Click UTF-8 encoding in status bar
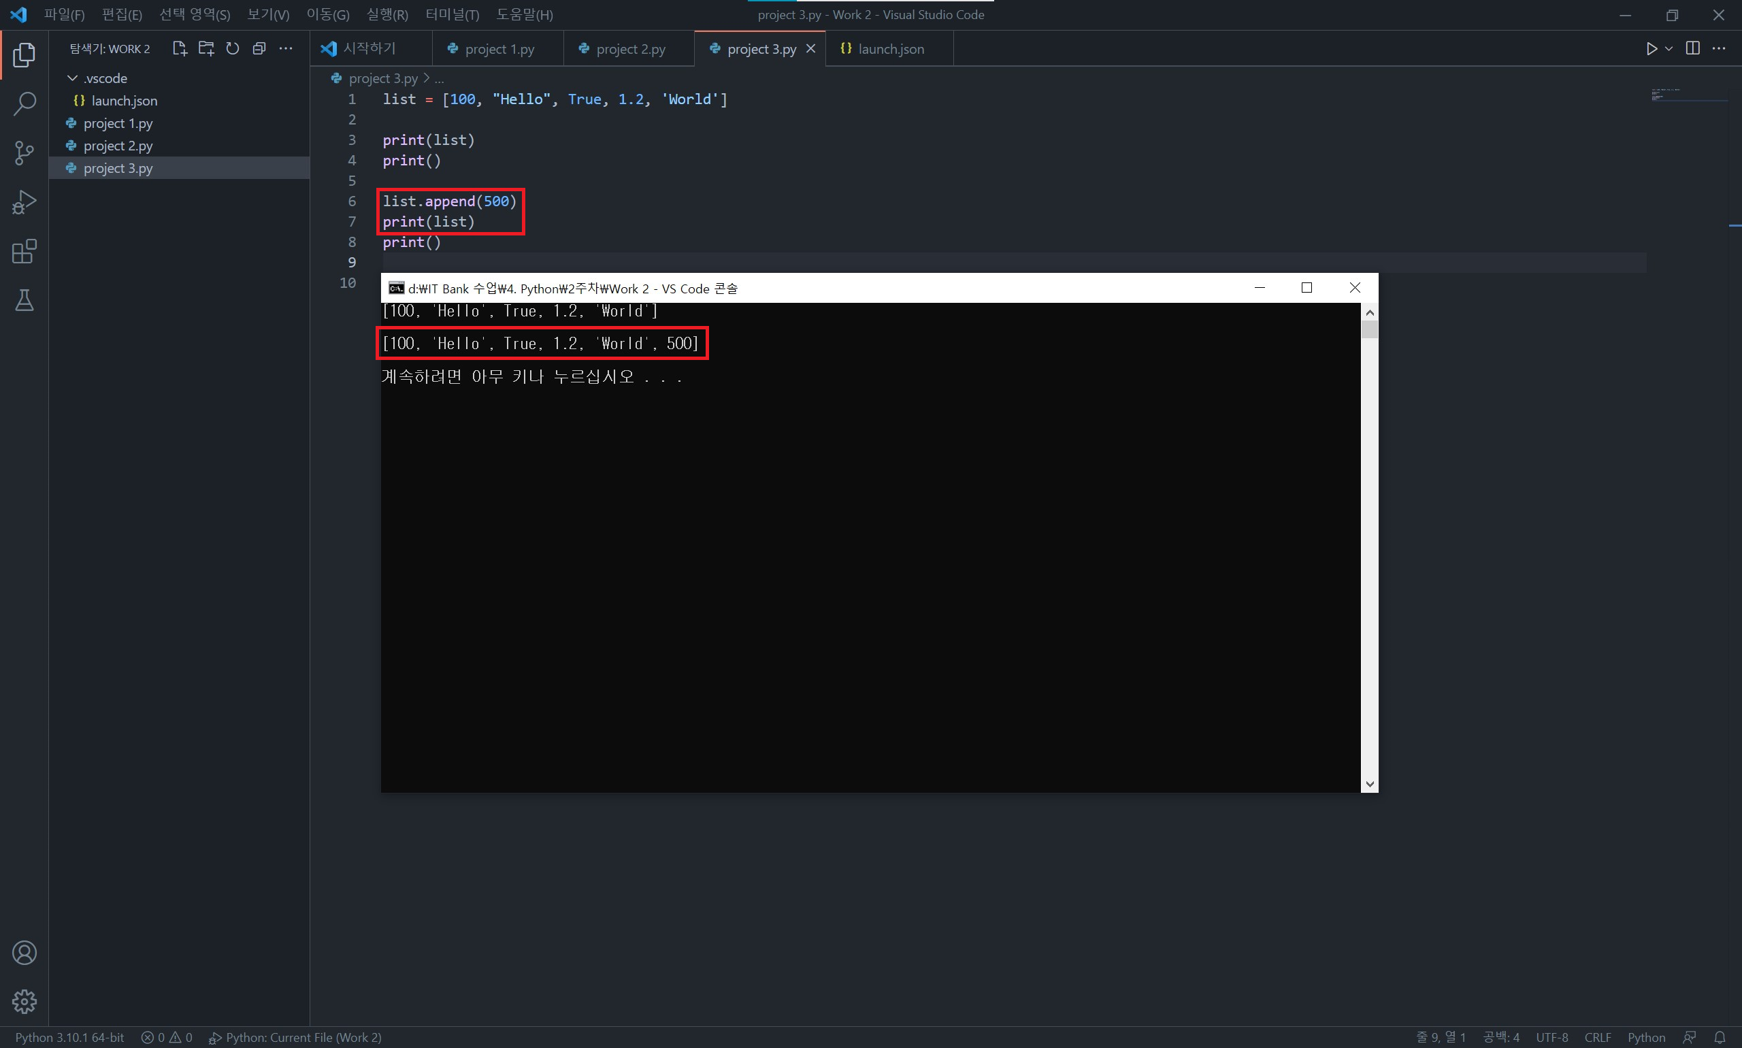Image resolution: width=1742 pixels, height=1048 pixels. coord(1551,1036)
